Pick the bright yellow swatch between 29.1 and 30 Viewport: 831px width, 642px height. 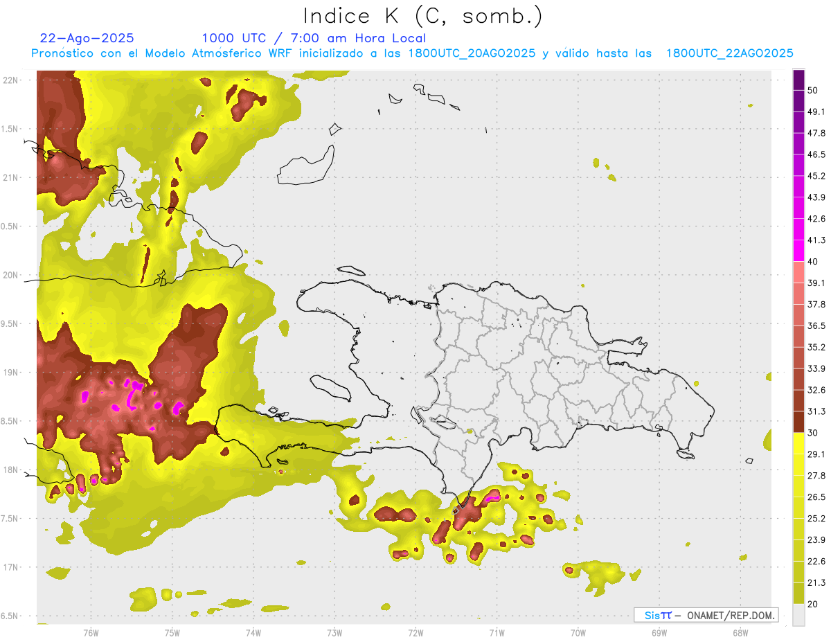799,444
